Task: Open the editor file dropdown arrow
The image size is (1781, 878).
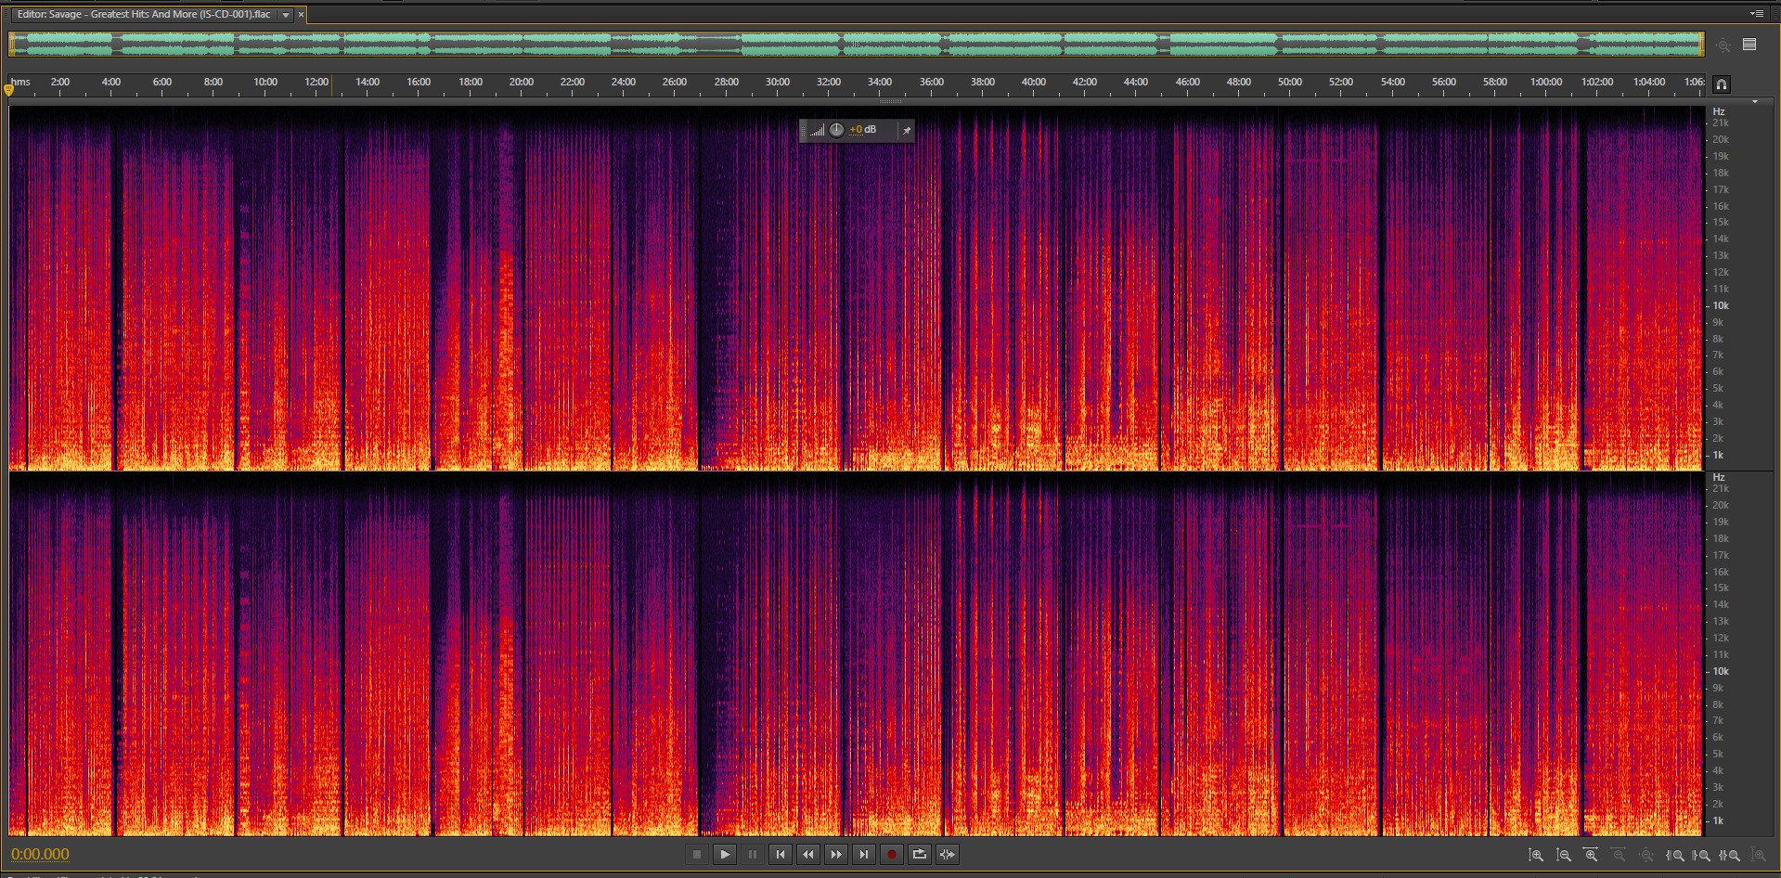Action: tap(286, 15)
